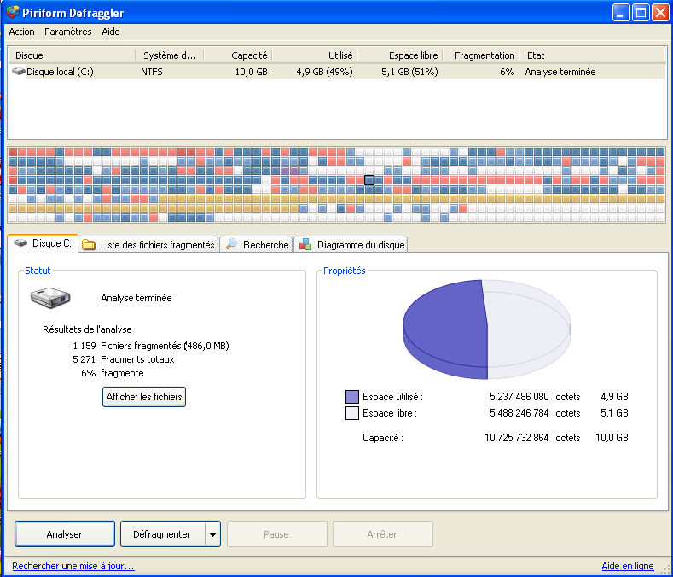Click the Espace libre white color swatch
The width and height of the screenshot is (673, 577).
(352, 413)
